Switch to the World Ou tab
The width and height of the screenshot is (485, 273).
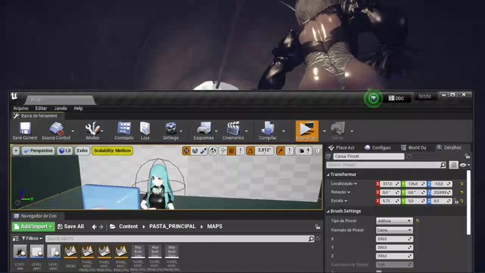coord(414,148)
